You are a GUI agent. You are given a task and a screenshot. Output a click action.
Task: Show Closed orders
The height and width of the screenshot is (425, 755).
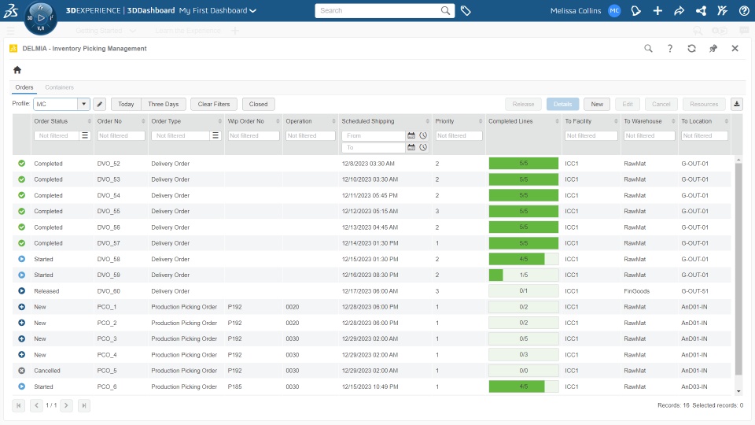click(258, 104)
